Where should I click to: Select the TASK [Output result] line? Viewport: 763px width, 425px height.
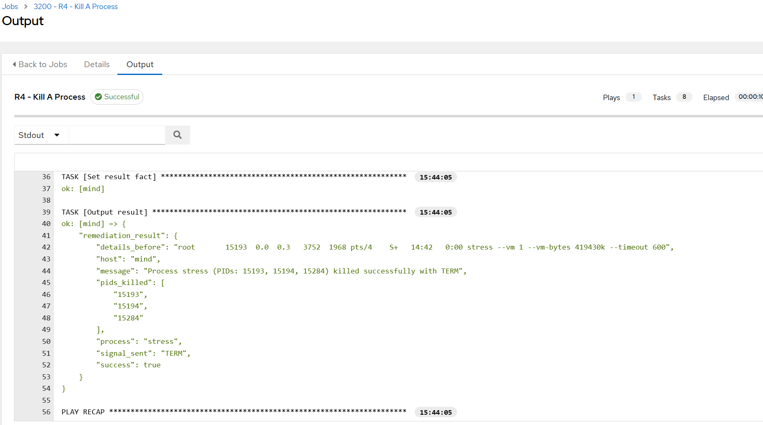tap(234, 212)
